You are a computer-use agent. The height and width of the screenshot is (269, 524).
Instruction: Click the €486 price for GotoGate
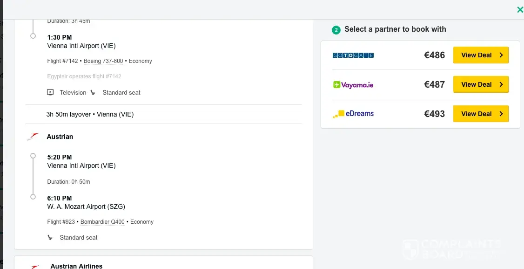pyautogui.click(x=434, y=55)
